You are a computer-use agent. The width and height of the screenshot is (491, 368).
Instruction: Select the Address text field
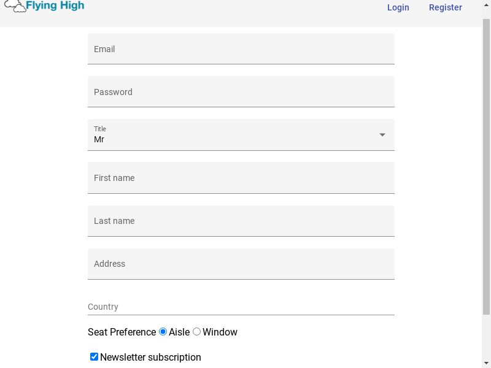click(x=241, y=264)
